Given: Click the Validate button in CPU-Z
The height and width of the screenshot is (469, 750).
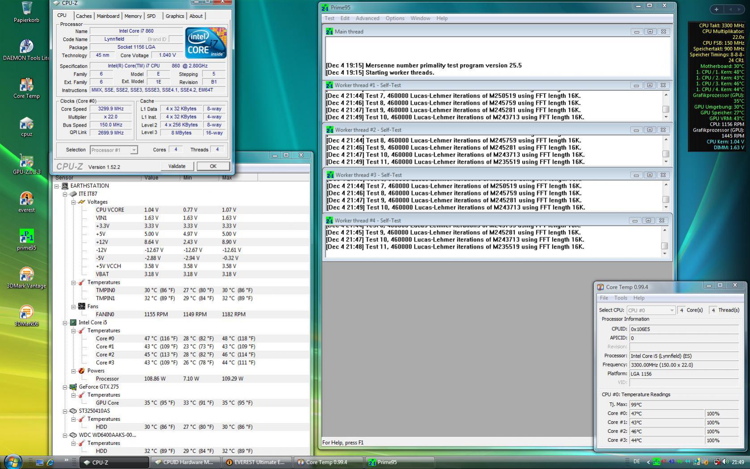Looking at the screenshot, I should click(177, 166).
